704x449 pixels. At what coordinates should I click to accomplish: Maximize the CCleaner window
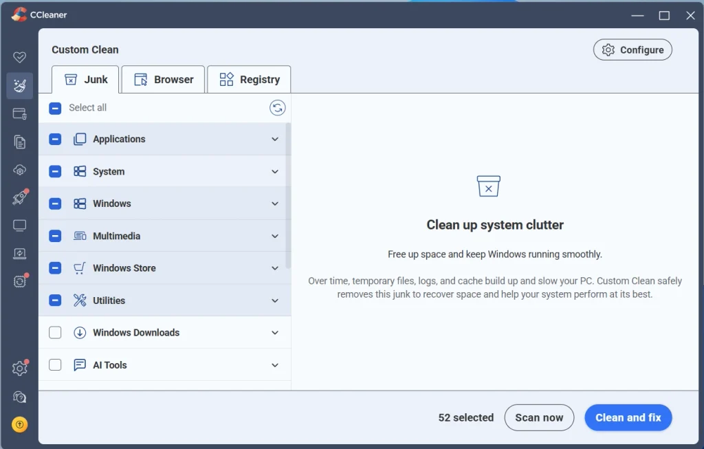pos(664,16)
